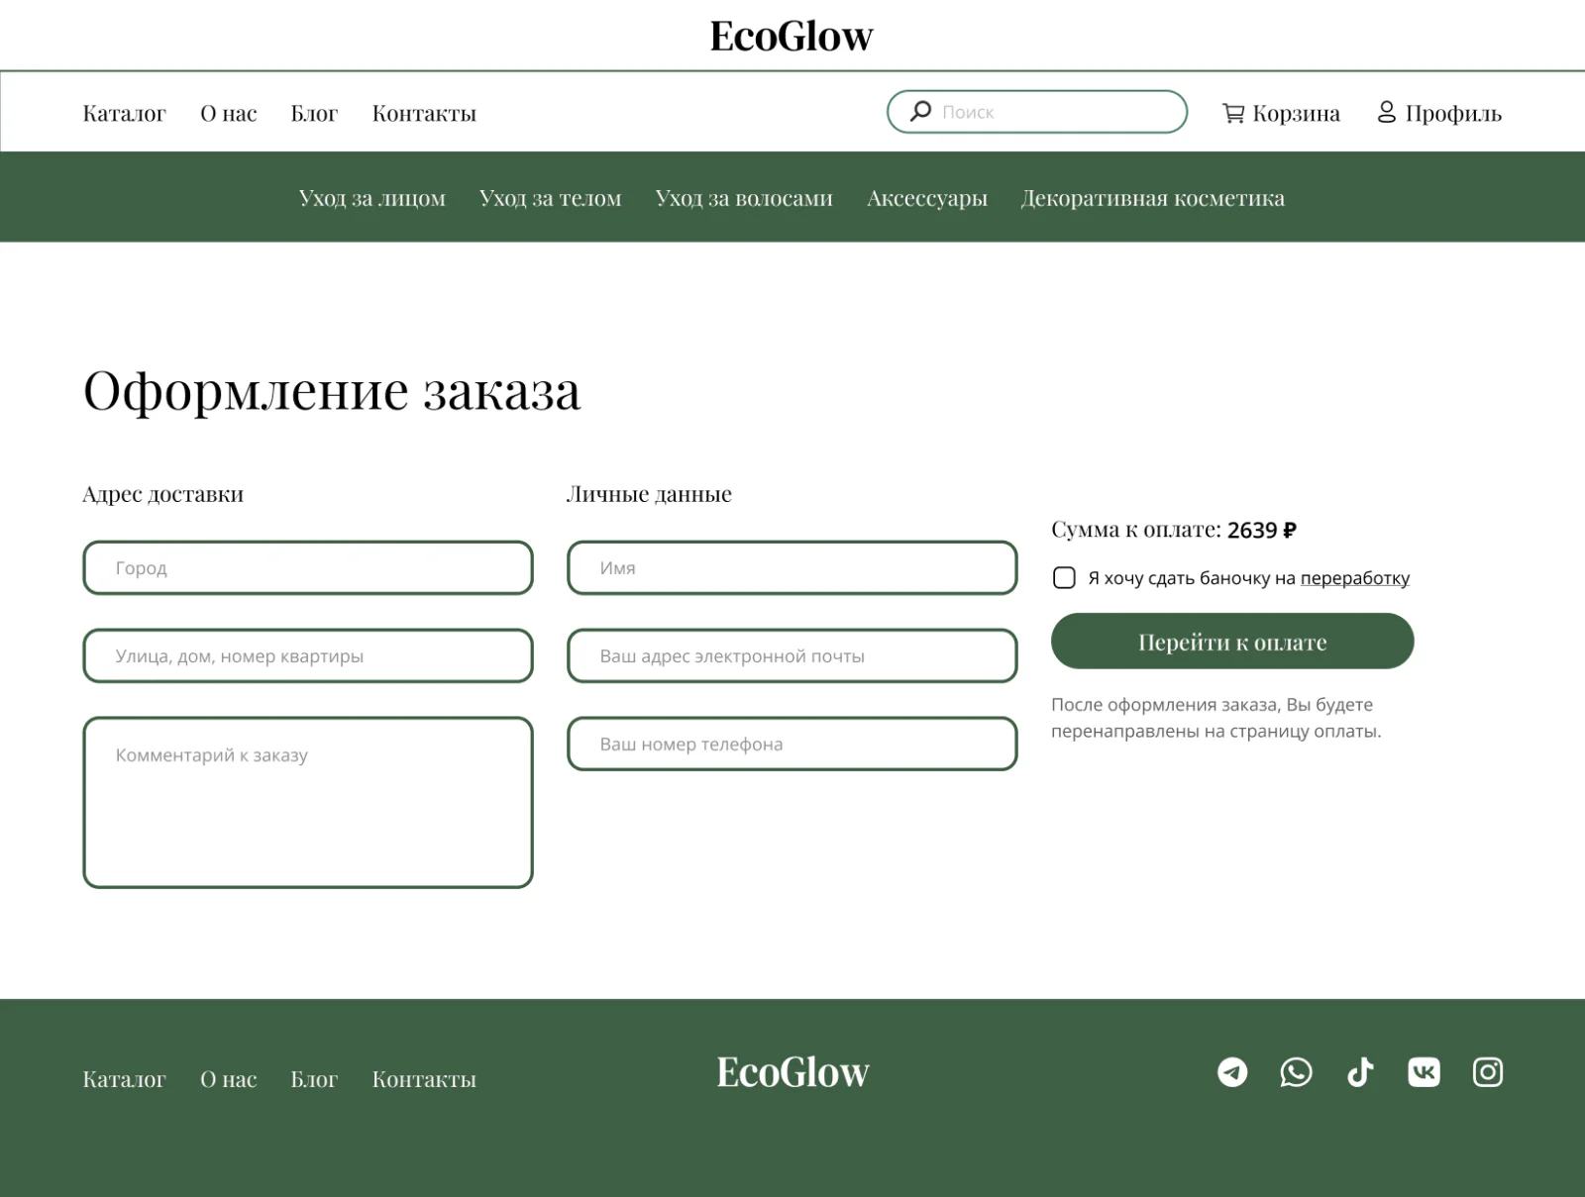Focus the Ваш адрес электронной почты field
This screenshot has height=1197, width=1585.
click(792, 655)
